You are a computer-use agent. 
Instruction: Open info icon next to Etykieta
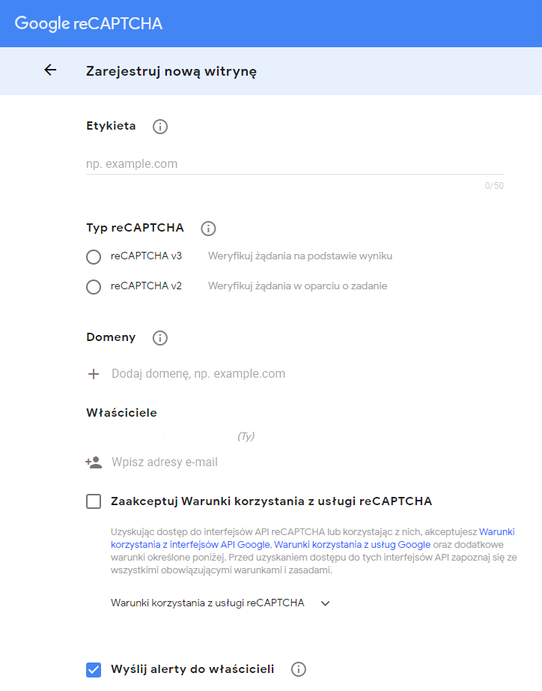click(159, 127)
